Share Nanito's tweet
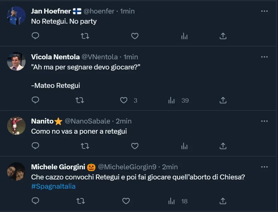The image size is (278, 212). tap(223, 146)
